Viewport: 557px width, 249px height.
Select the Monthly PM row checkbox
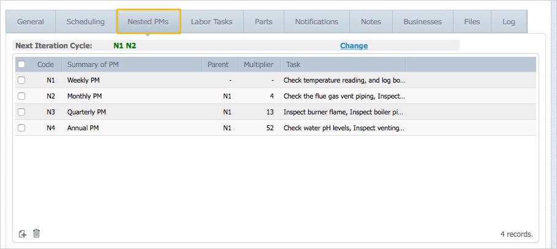[22, 96]
